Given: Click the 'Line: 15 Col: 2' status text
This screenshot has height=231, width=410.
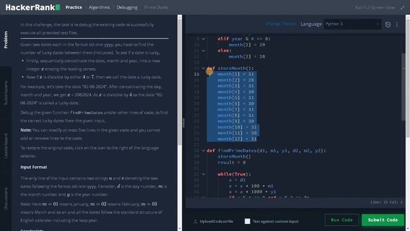Looking at the screenshot, I should point(386,202).
